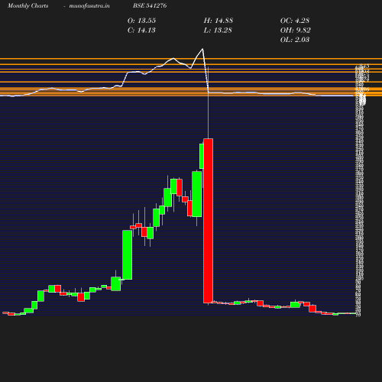This screenshot has width=382, height=382.
Task: Click the peak of the white line
Action: [x=202, y=49]
